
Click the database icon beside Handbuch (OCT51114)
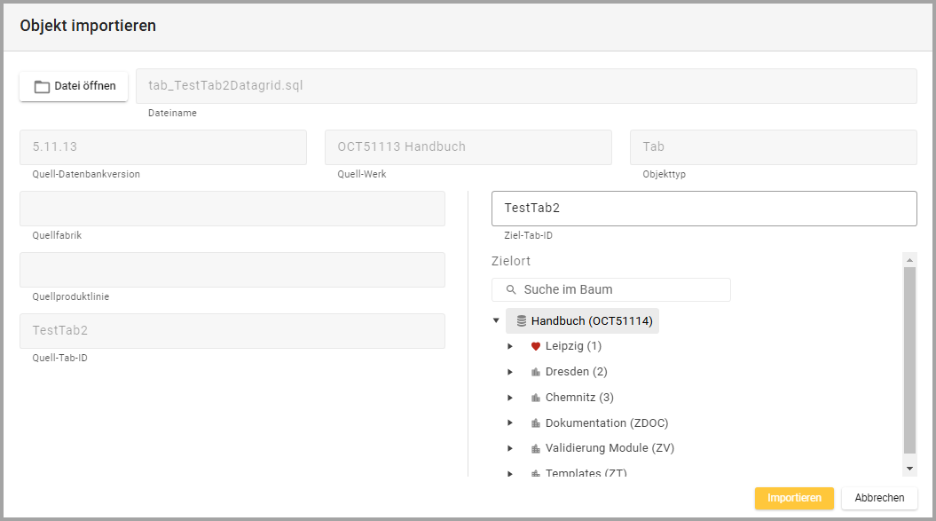[522, 321]
